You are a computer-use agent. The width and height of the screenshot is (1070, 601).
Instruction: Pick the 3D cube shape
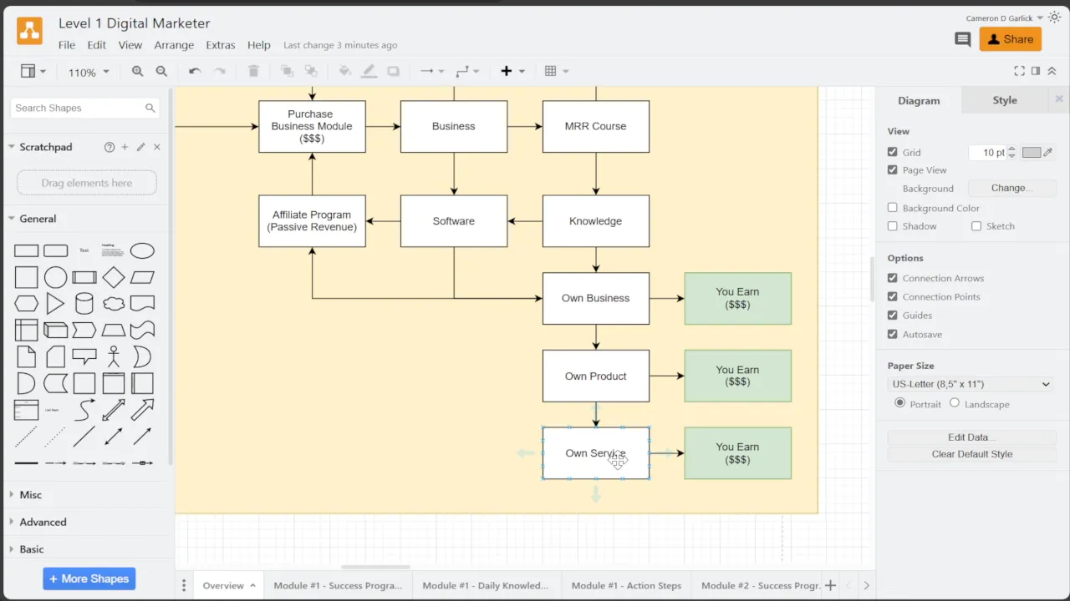coord(55,330)
